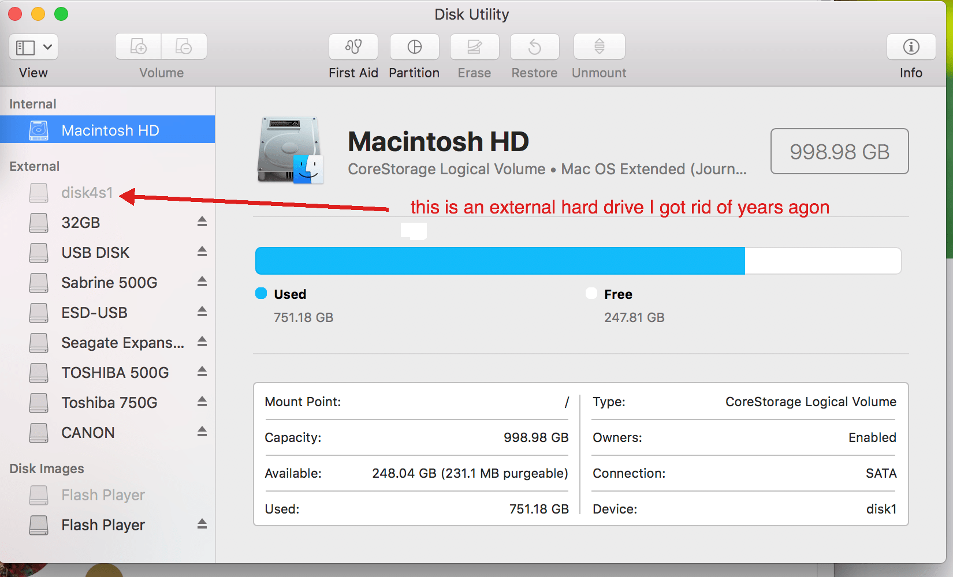Eject the Seagate Expansion drive
The width and height of the screenshot is (953, 577).
(x=202, y=342)
